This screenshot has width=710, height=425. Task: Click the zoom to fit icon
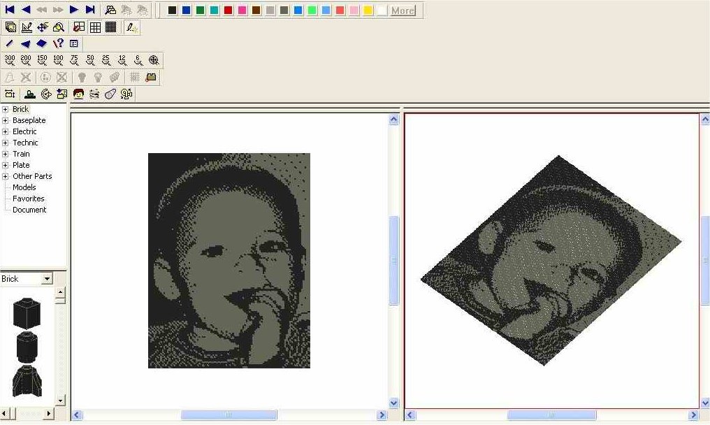click(154, 60)
